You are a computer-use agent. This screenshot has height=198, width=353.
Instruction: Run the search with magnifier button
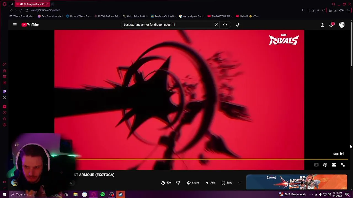[225, 25]
